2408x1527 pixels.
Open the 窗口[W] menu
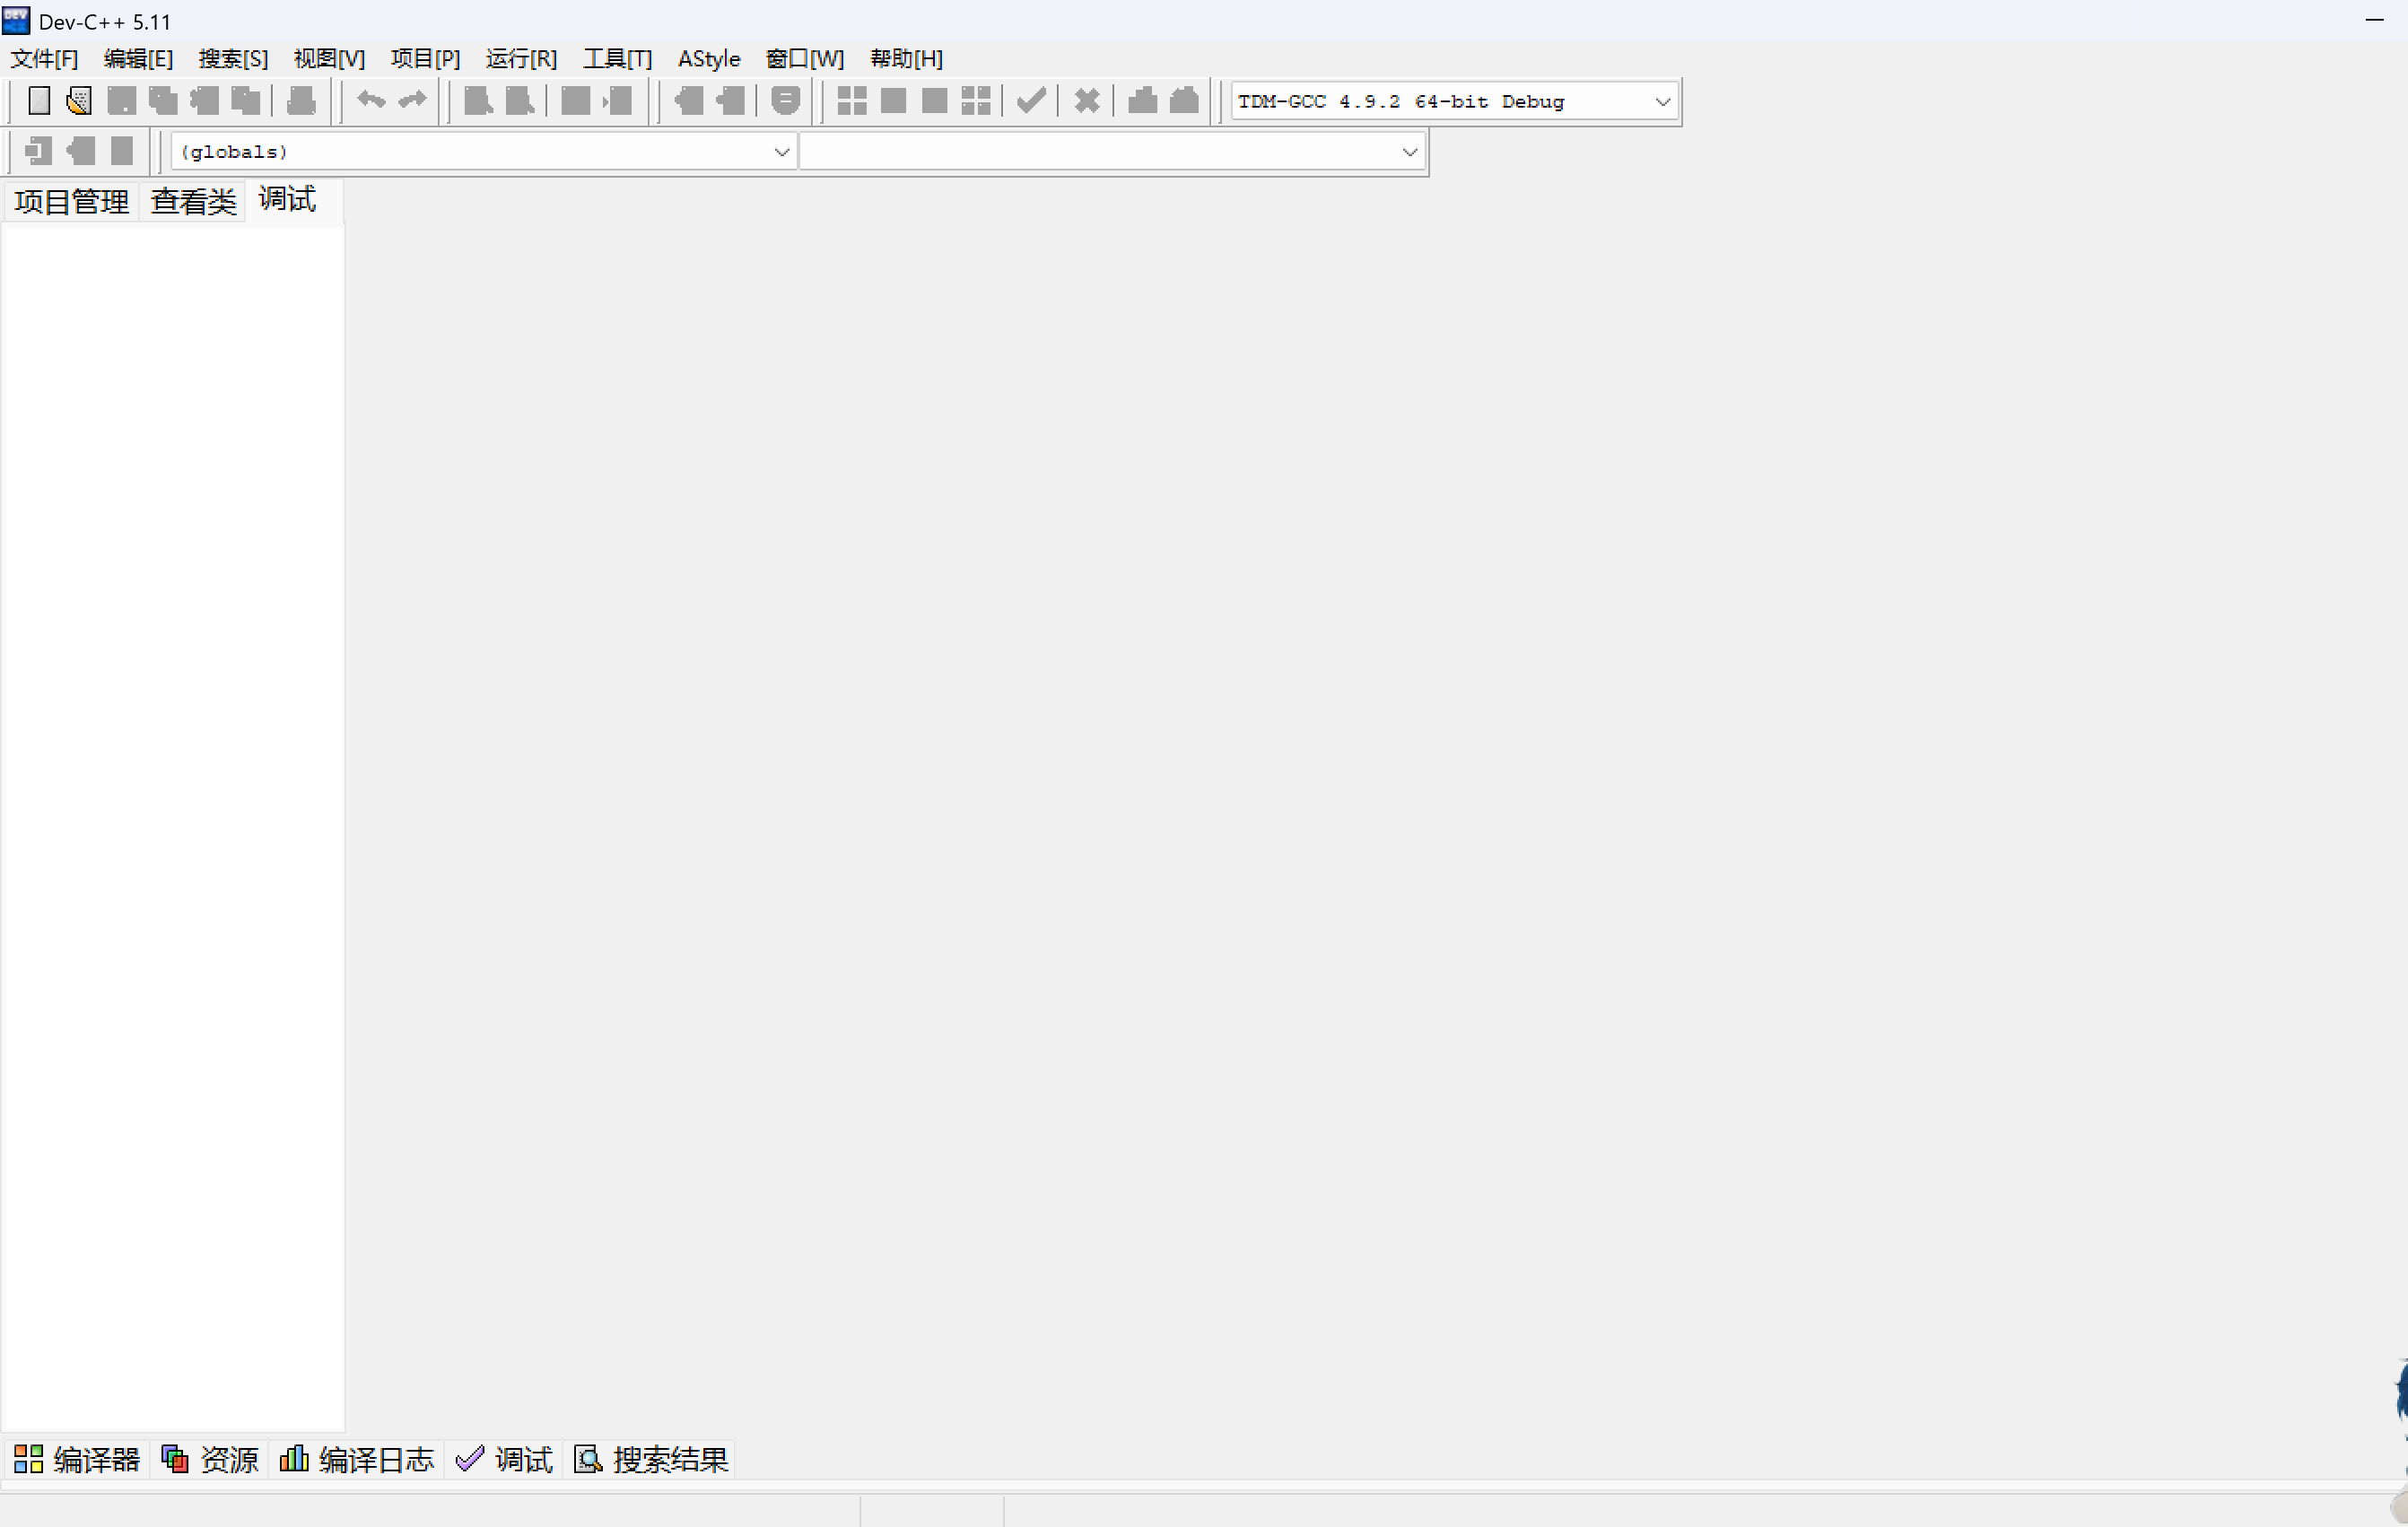pyautogui.click(x=805, y=59)
